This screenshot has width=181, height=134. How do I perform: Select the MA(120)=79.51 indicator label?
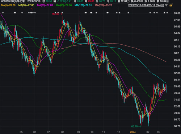(83, 5)
